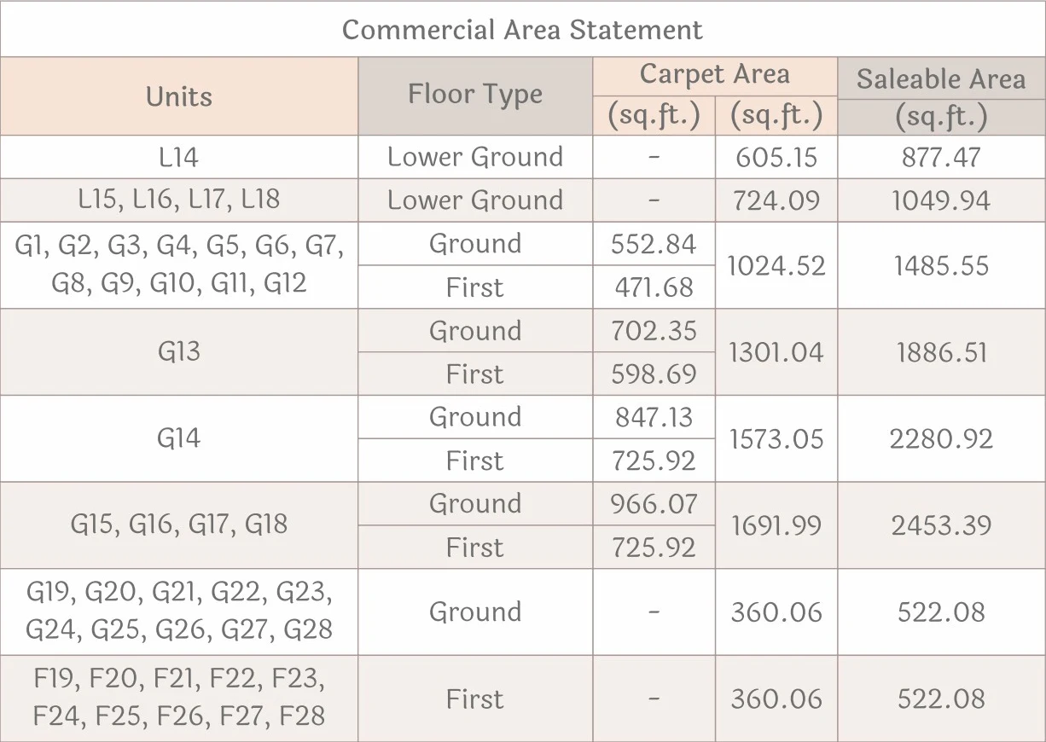This screenshot has height=742, width=1046.
Task: Click the 966.07 ground floor value
Action: click(x=654, y=504)
